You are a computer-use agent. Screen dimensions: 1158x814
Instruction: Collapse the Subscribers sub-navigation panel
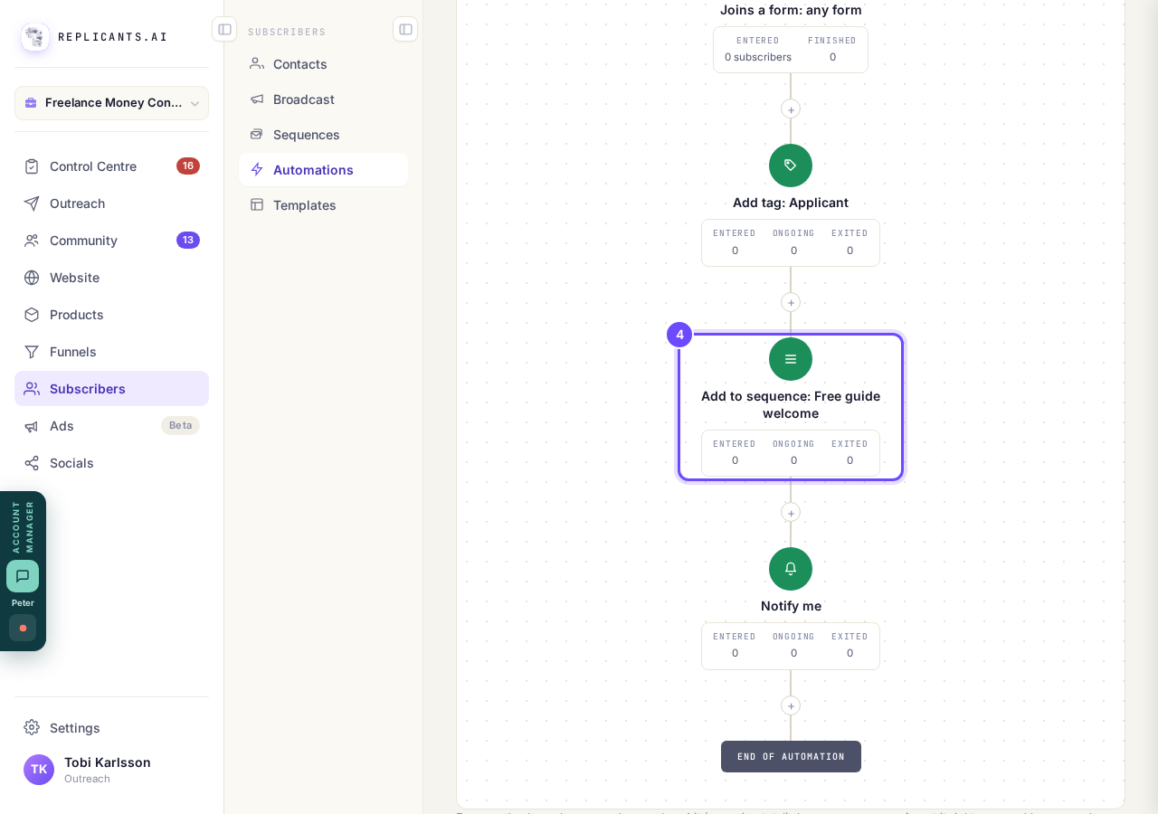[405, 29]
